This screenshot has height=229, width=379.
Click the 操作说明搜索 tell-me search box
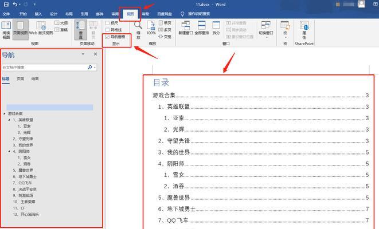click(x=199, y=14)
